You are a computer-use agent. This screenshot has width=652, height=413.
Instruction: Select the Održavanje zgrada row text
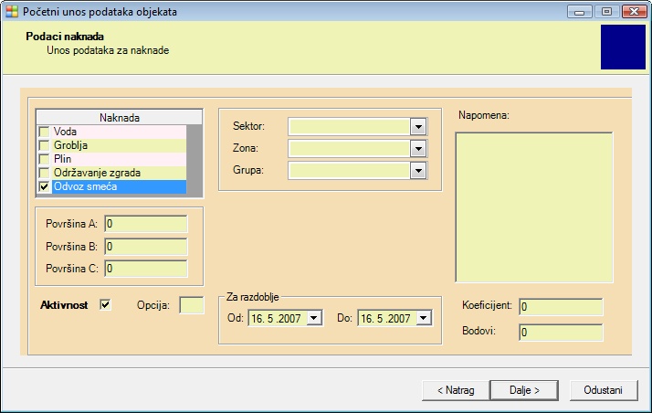click(x=98, y=173)
